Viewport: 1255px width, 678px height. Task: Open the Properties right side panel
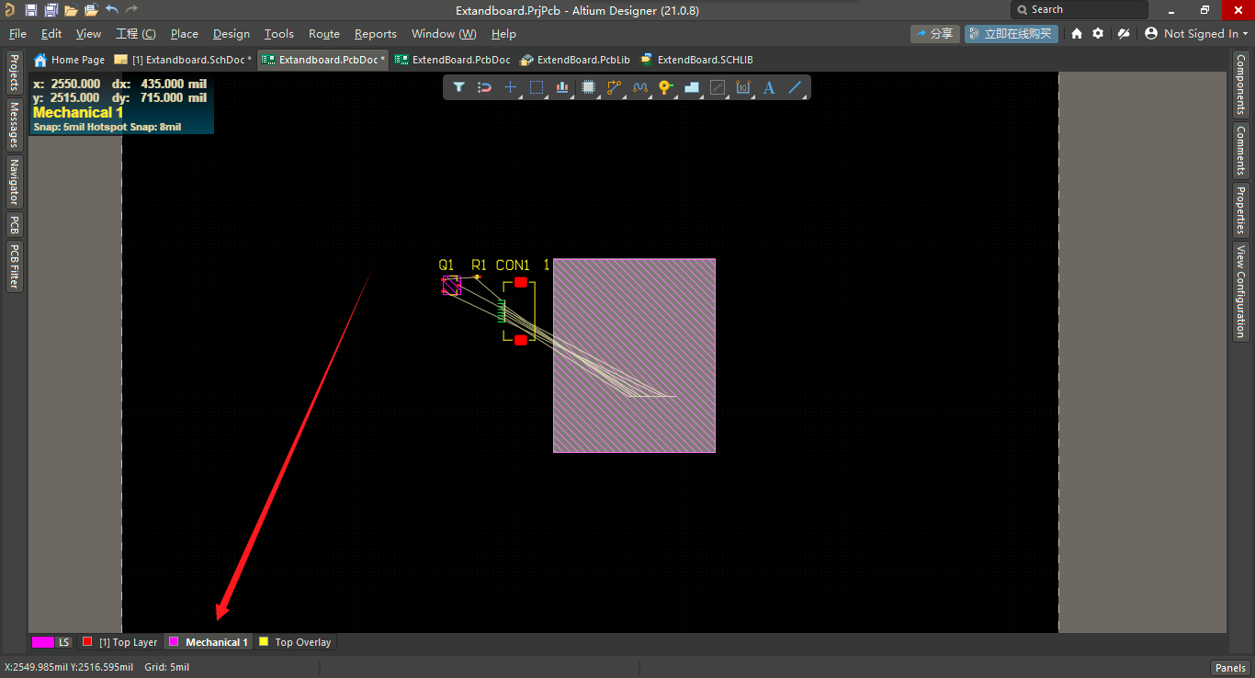click(x=1240, y=209)
